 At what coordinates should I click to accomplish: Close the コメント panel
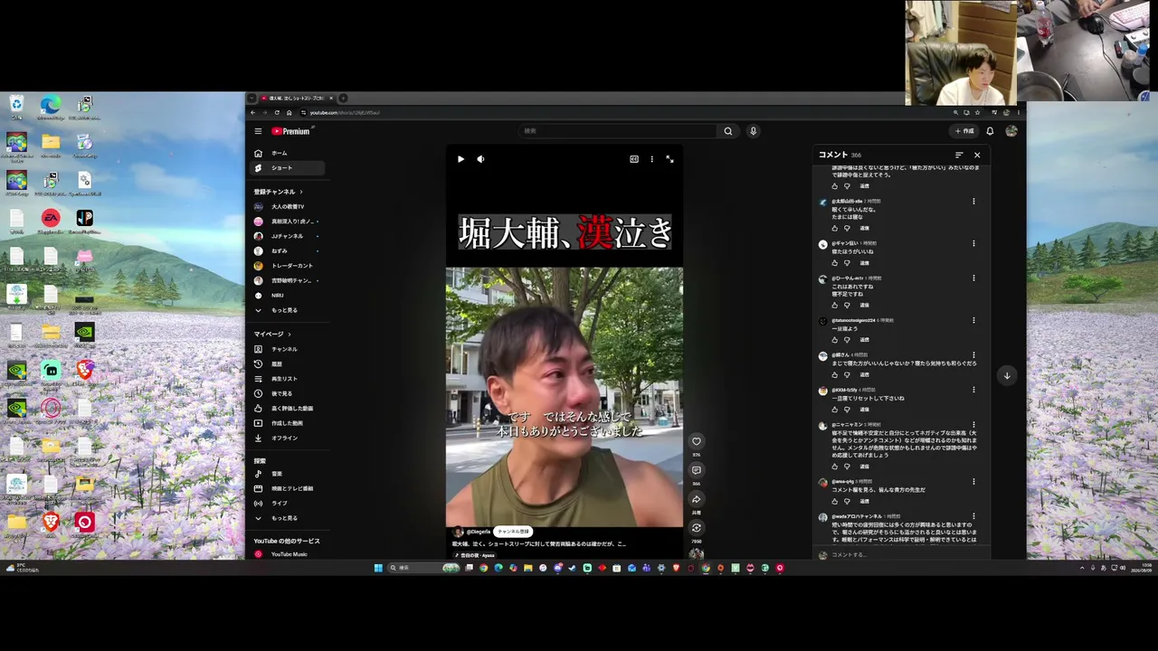pyautogui.click(x=977, y=156)
